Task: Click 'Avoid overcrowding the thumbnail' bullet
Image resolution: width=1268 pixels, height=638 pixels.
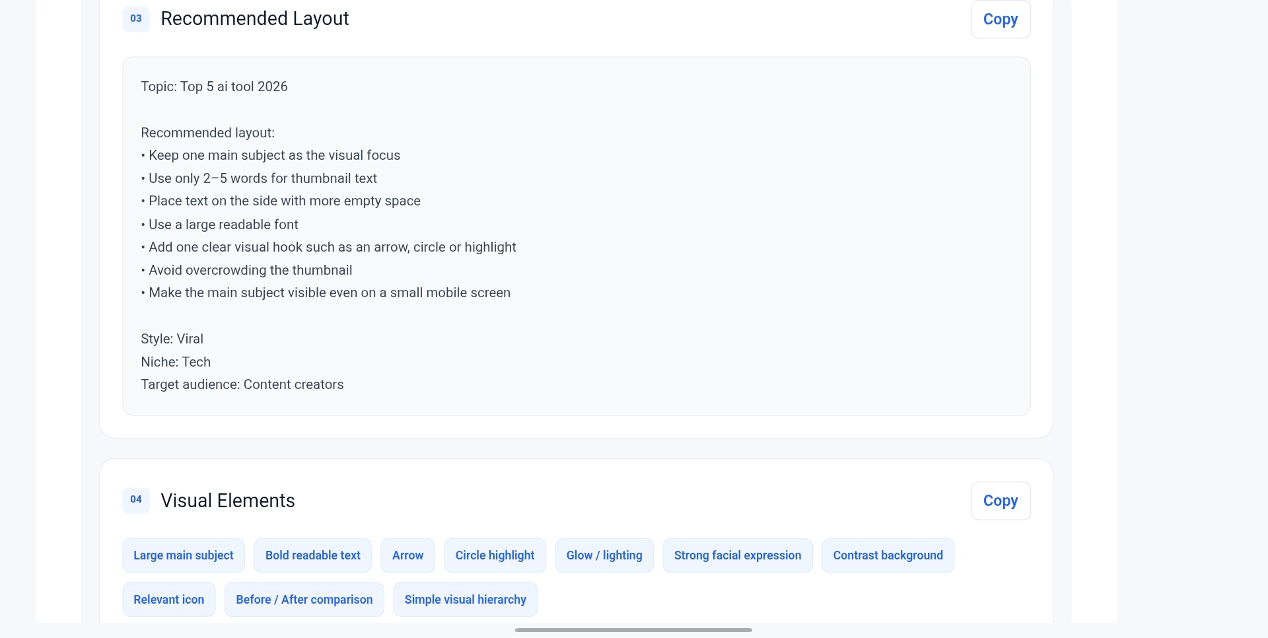Action: click(246, 270)
